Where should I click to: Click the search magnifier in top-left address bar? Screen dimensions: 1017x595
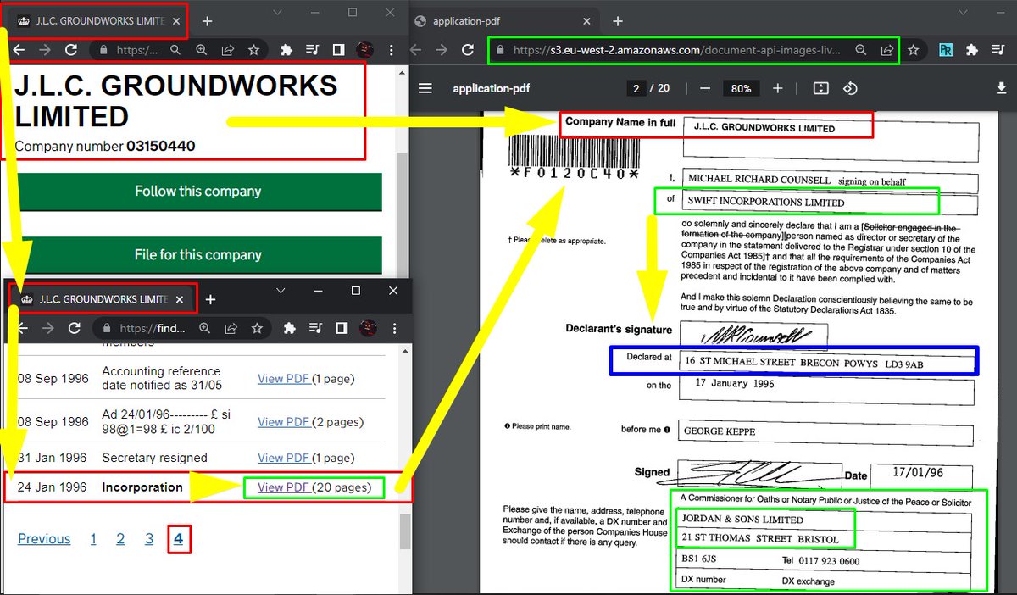175,50
